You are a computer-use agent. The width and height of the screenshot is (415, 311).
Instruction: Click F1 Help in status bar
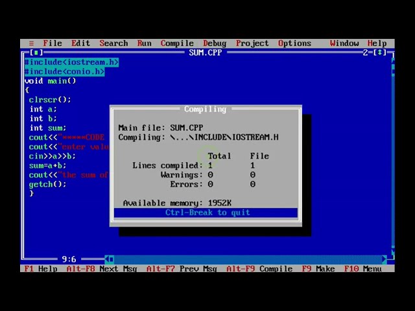click(x=41, y=269)
